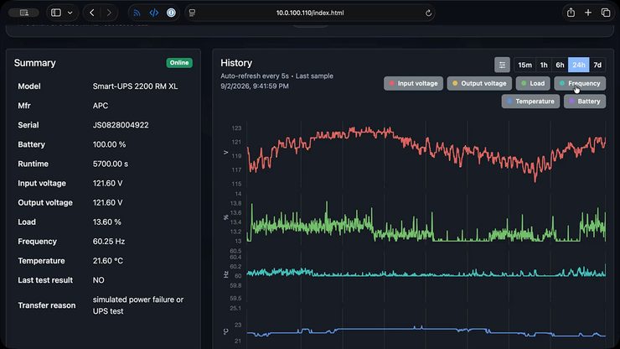Image resolution: width=620 pixels, height=349 pixels.
Task: Toggle the Safari sidebar icon
Action: pyautogui.click(x=56, y=13)
